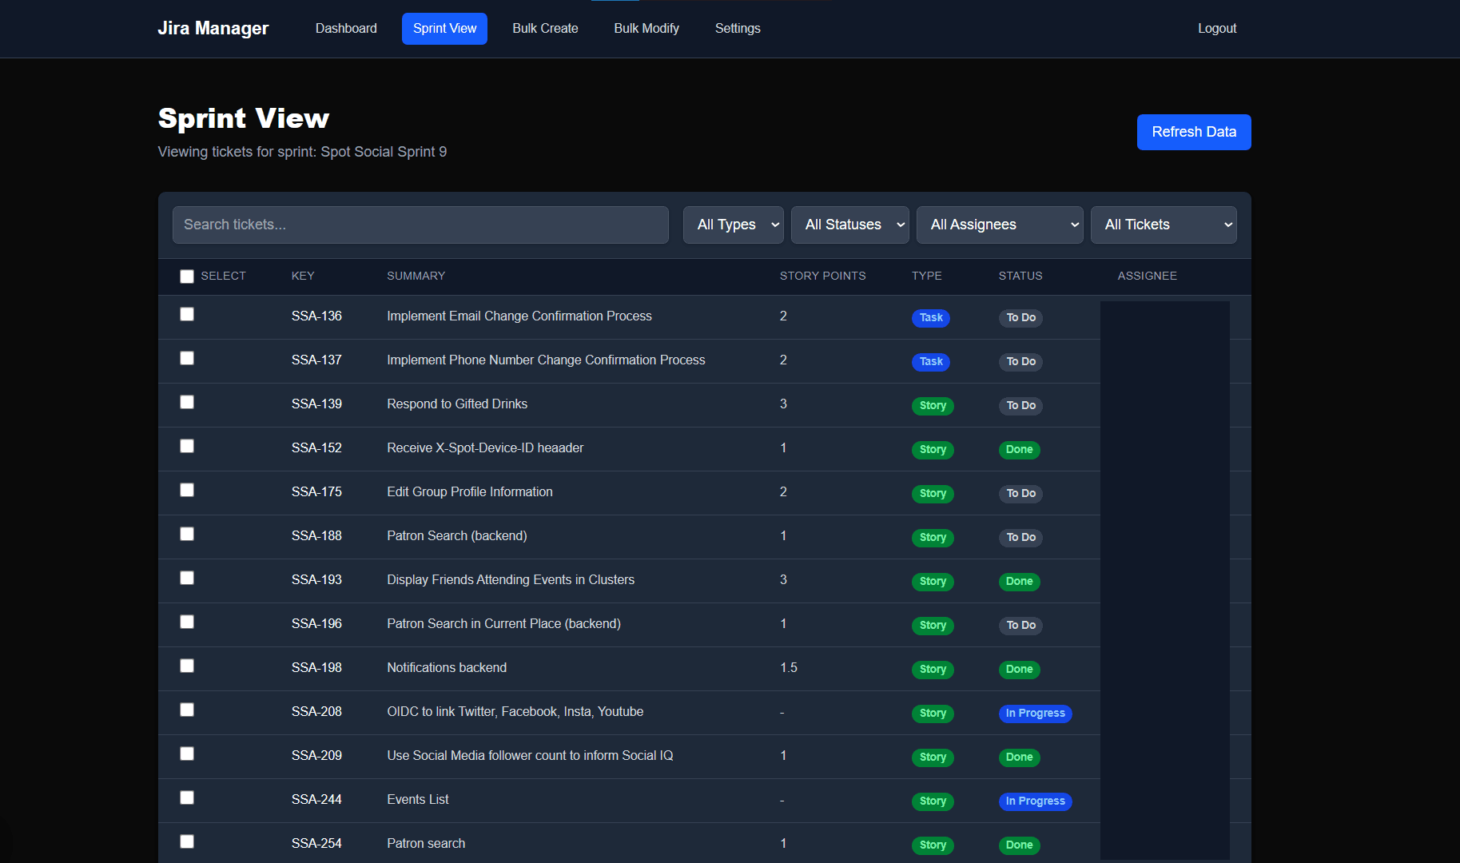The width and height of the screenshot is (1460, 863).
Task: Click the Refresh Data button
Action: pos(1194,132)
